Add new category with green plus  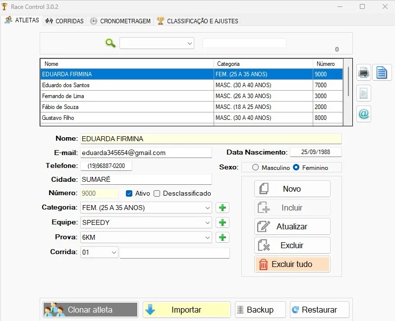(x=223, y=208)
